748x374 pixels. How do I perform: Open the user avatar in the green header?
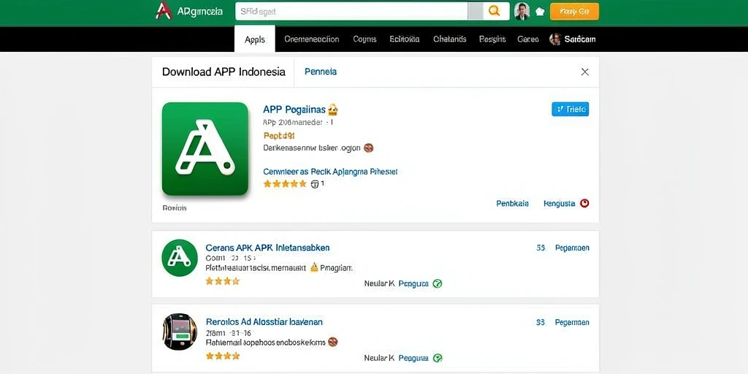point(522,11)
